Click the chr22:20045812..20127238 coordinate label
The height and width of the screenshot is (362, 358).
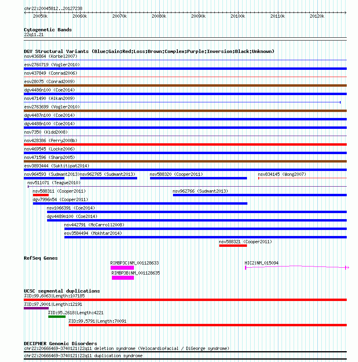point(53,8)
